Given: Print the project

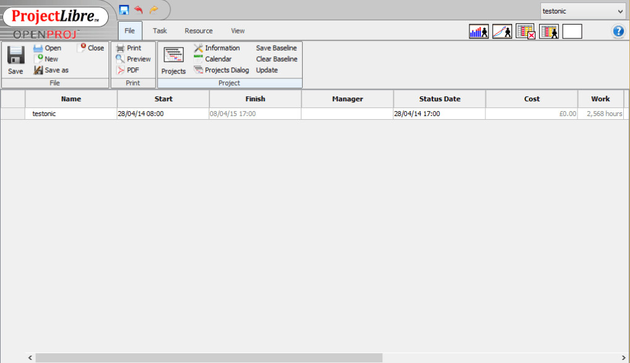Looking at the screenshot, I should tap(128, 48).
